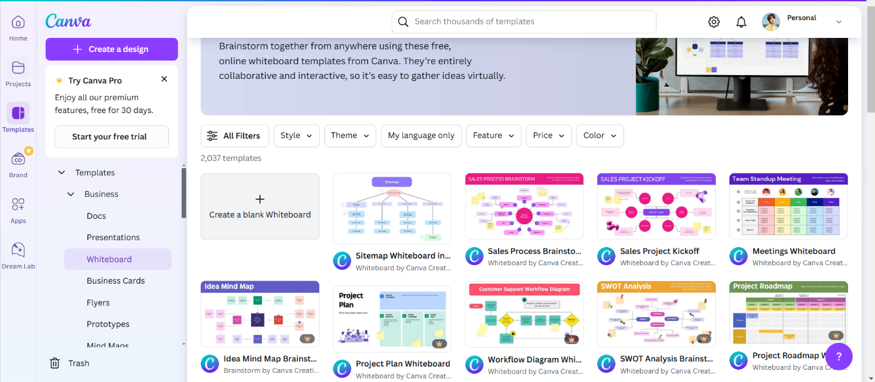Click Create a design button
Screen dimensions: 875x382
tap(111, 49)
